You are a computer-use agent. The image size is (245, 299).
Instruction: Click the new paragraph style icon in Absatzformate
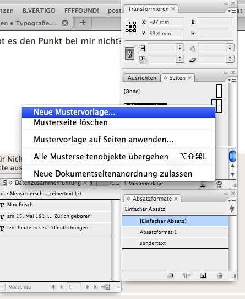point(203,275)
